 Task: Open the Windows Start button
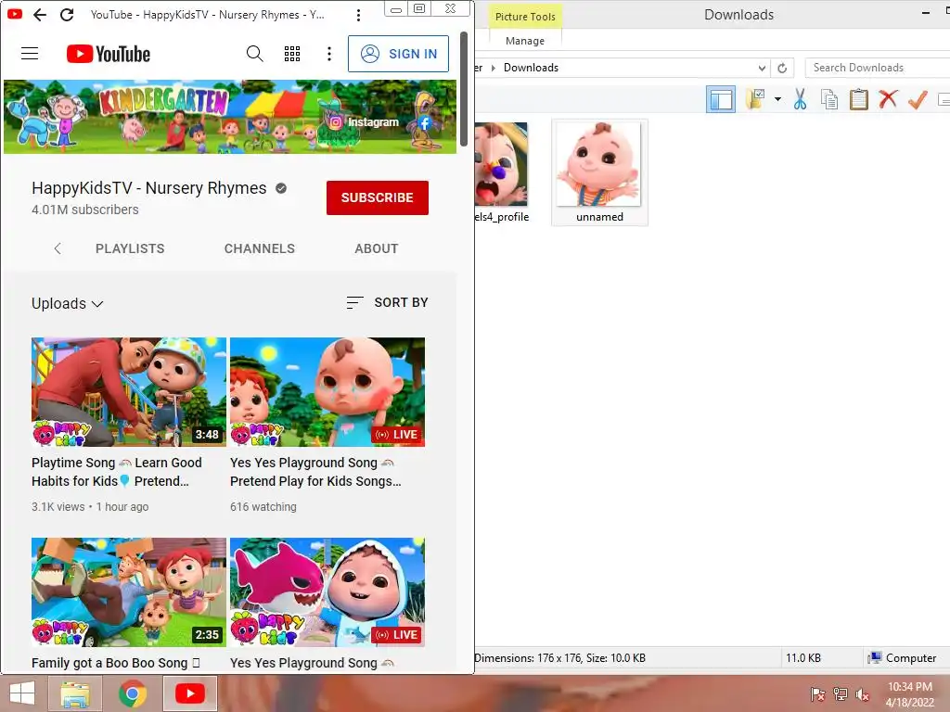pyautogui.click(x=22, y=693)
